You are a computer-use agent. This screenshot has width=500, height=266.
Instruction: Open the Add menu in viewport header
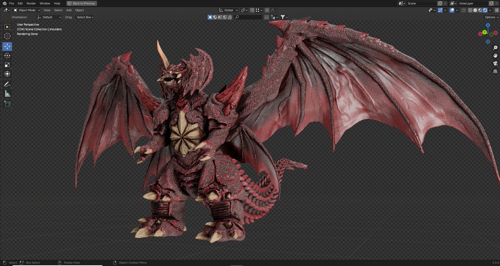(69, 10)
